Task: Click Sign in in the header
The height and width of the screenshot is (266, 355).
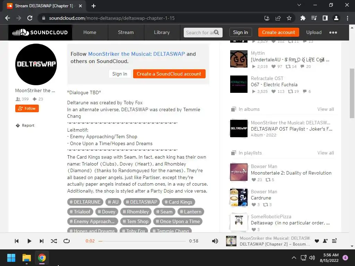Action: 241,32
